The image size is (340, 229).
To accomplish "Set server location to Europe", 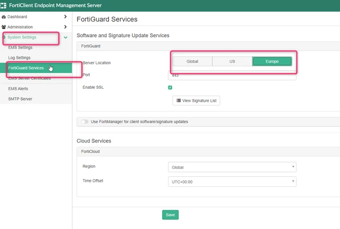I will click(272, 62).
